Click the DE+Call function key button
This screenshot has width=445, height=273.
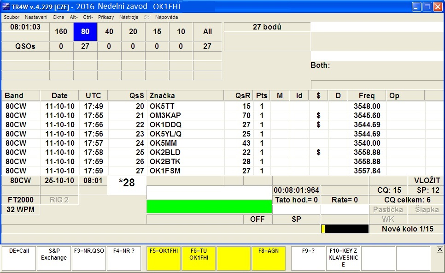[19, 258]
